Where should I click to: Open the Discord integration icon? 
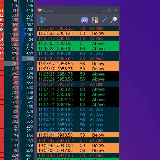(84, 20)
